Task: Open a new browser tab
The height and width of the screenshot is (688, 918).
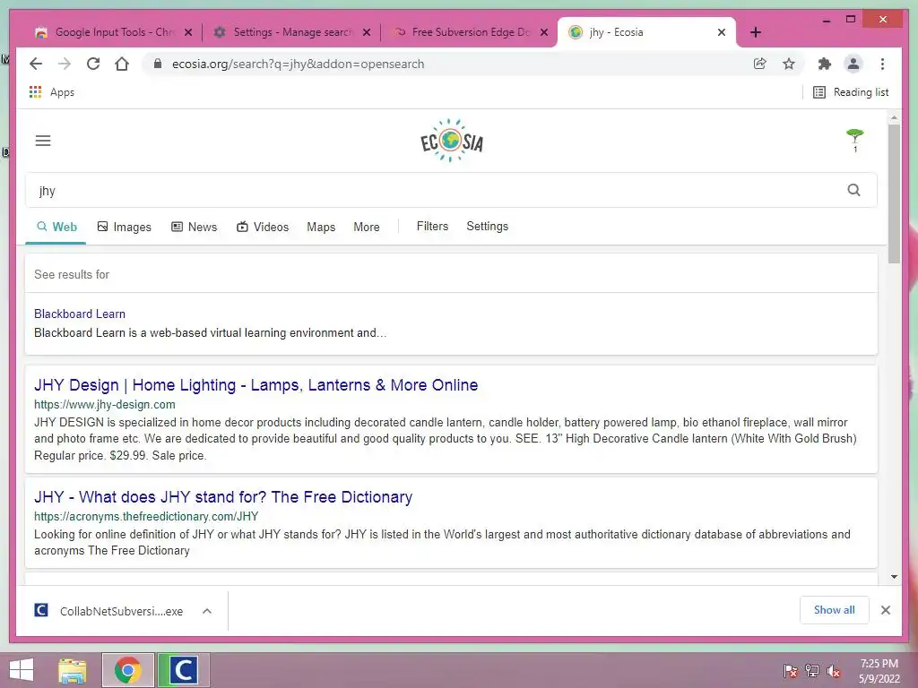Action: pos(756,33)
